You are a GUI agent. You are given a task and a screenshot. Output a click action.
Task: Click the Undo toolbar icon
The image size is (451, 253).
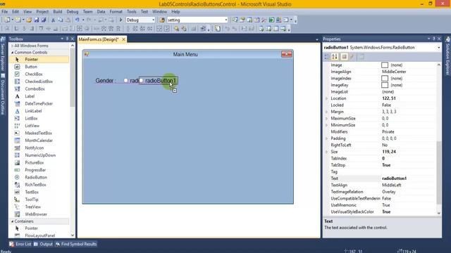[x=77, y=20]
